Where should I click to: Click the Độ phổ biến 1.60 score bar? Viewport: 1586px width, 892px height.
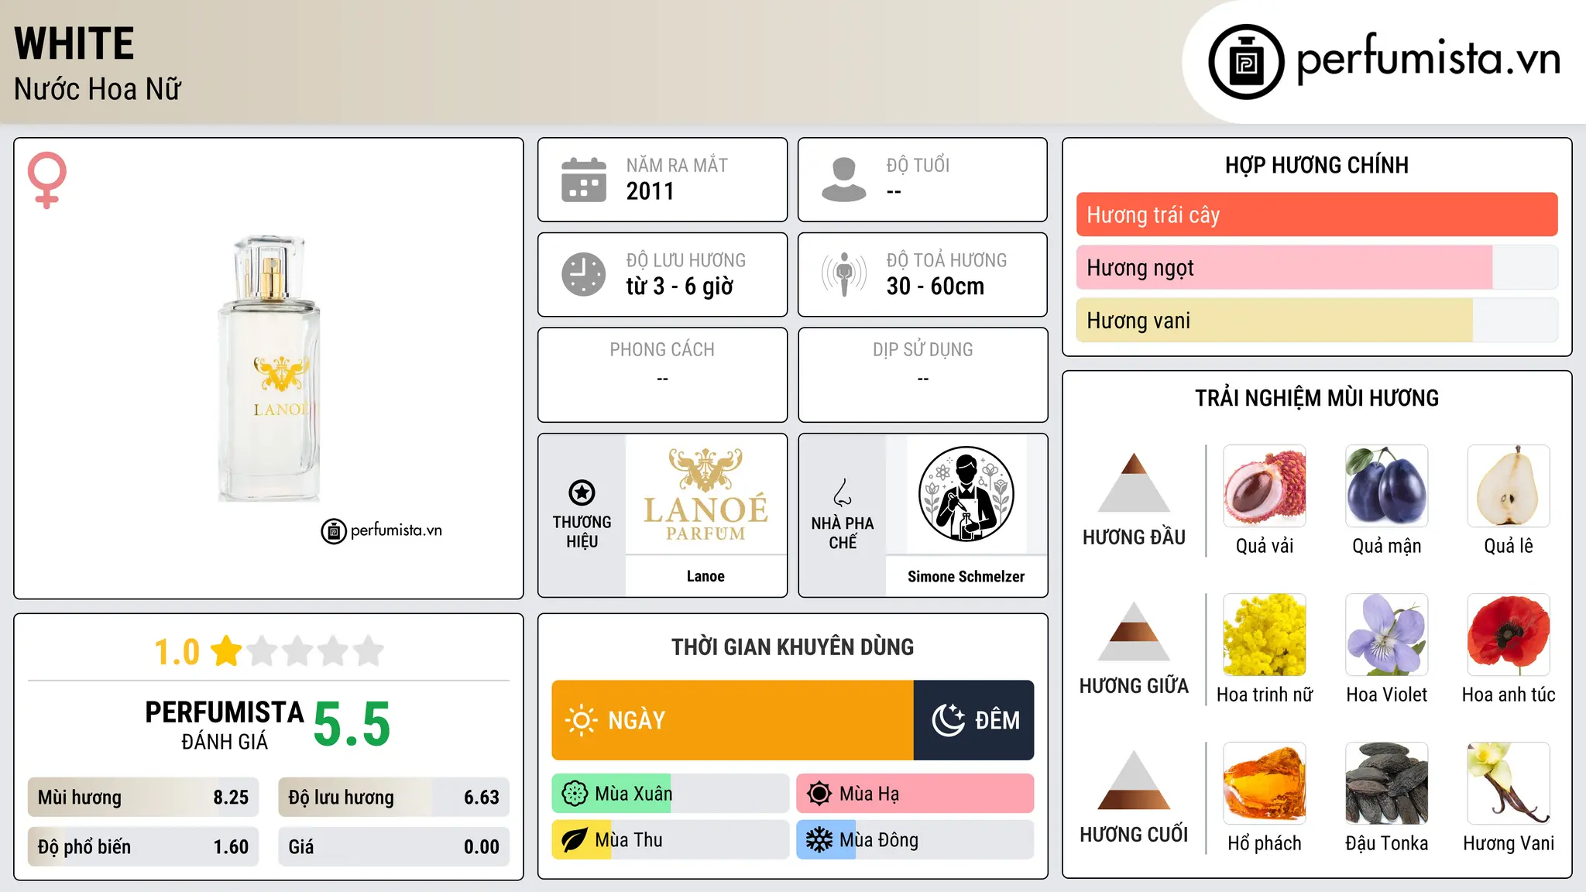[x=143, y=846]
